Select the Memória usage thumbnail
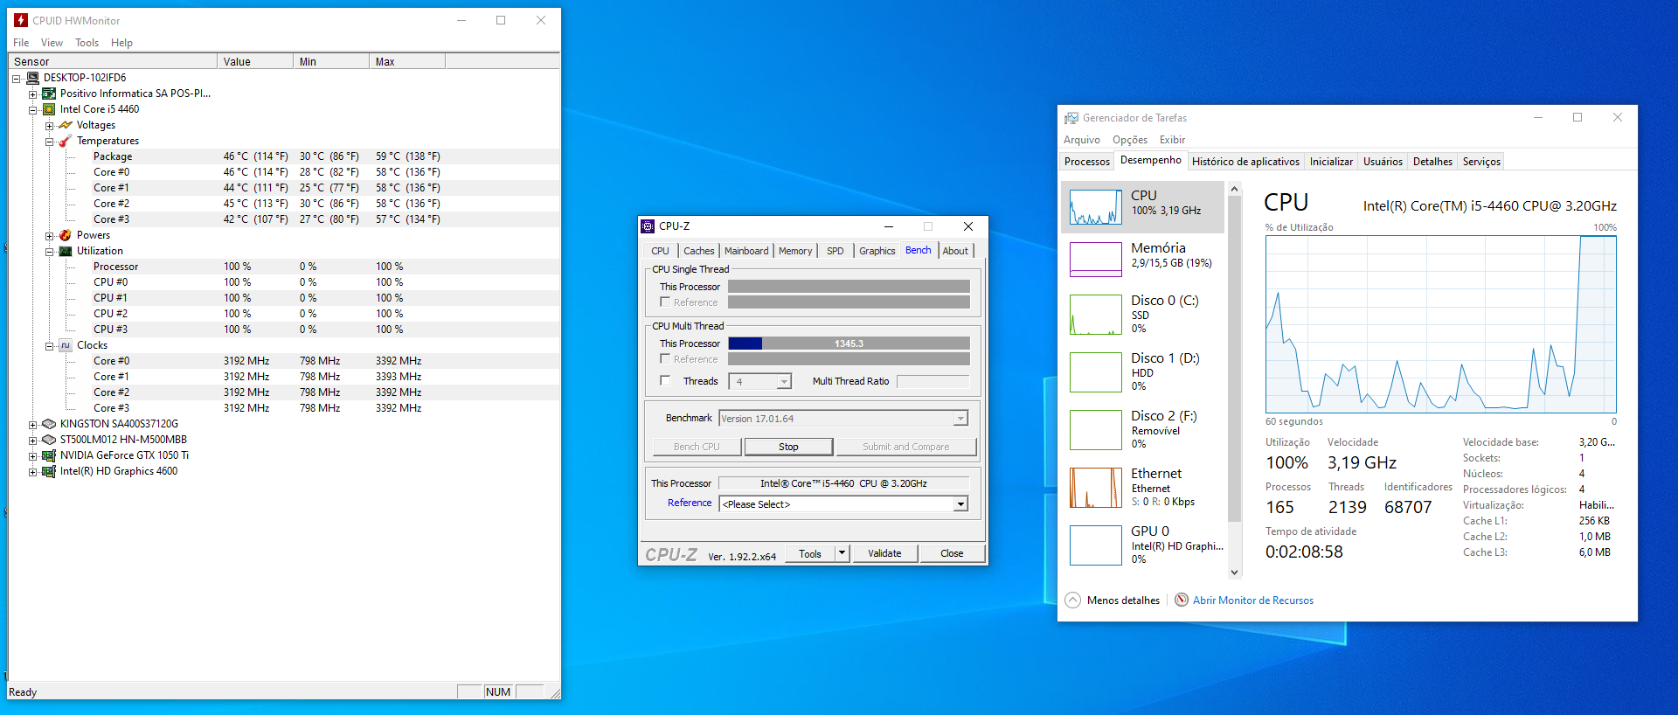The width and height of the screenshot is (1678, 715). [1096, 259]
